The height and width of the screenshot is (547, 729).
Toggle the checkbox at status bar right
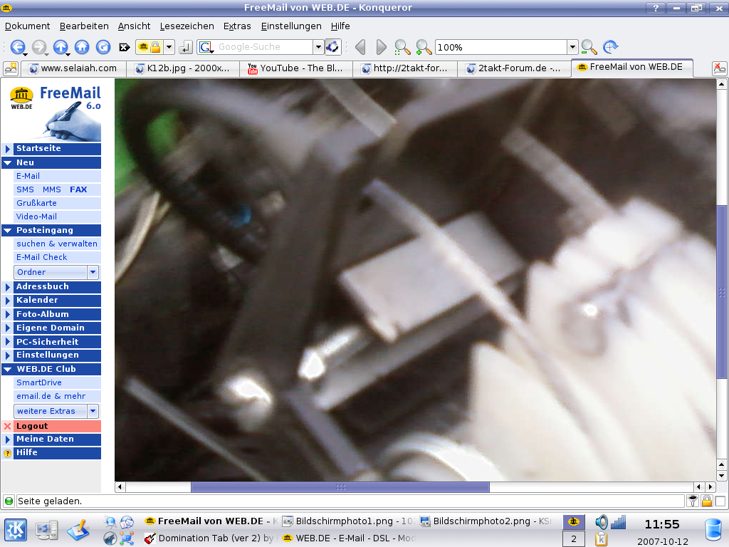720,501
